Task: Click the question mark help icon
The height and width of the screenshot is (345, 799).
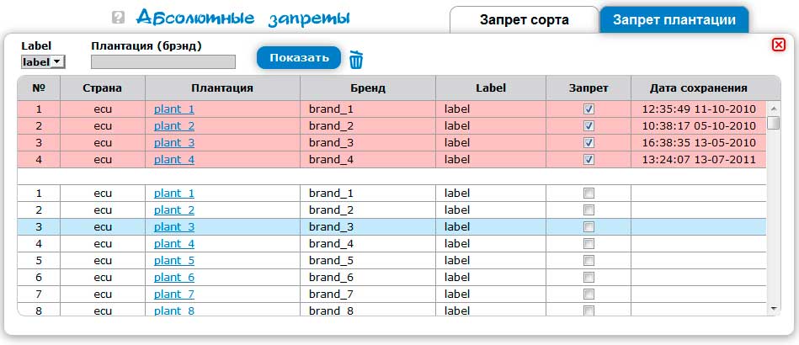Action: (118, 18)
